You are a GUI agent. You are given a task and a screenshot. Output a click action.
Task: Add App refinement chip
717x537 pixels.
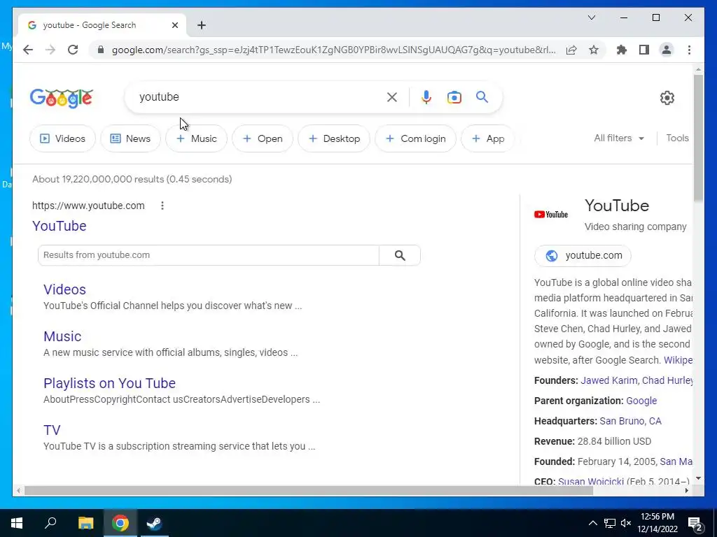tap(487, 138)
